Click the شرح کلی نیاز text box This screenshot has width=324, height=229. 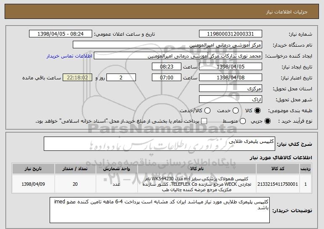[x=159, y=144]
